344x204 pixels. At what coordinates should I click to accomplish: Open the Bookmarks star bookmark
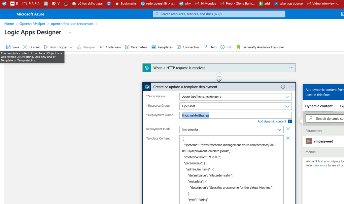point(126,3)
